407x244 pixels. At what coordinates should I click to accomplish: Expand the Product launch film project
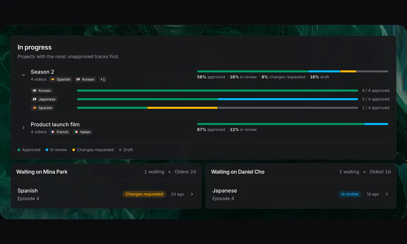[23, 128]
